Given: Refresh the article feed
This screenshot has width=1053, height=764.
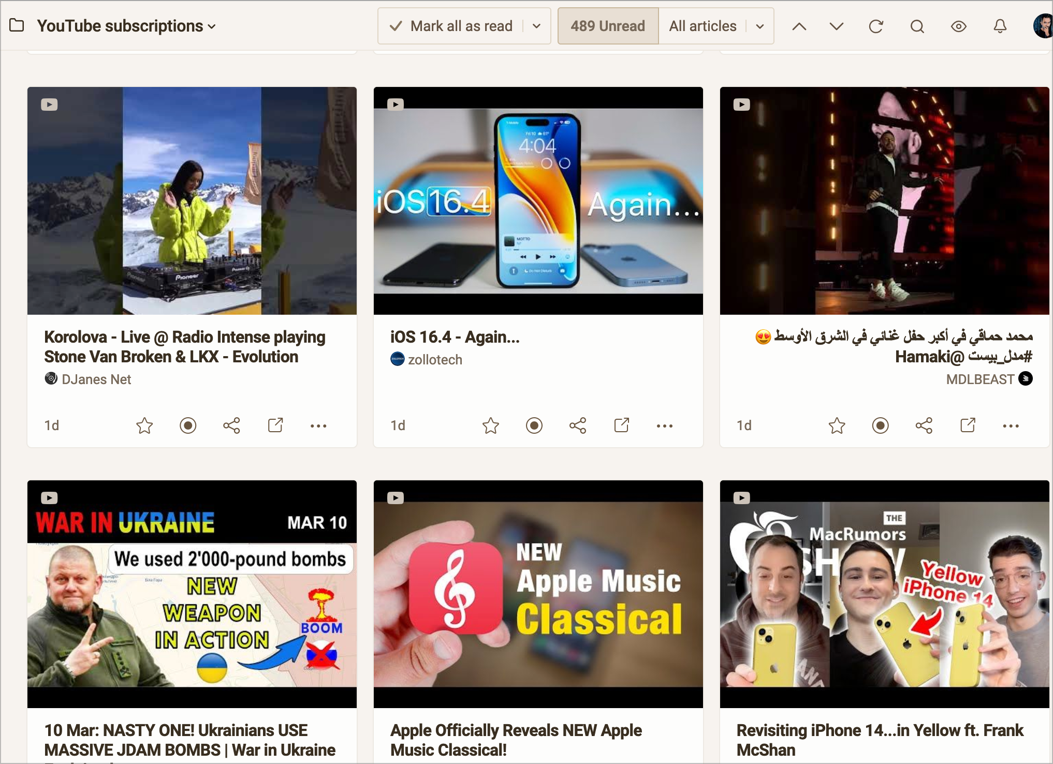Looking at the screenshot, I should point(876,25).
